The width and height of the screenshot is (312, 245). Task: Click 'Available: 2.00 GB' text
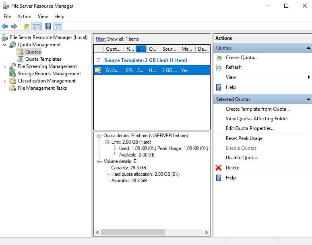137,155
